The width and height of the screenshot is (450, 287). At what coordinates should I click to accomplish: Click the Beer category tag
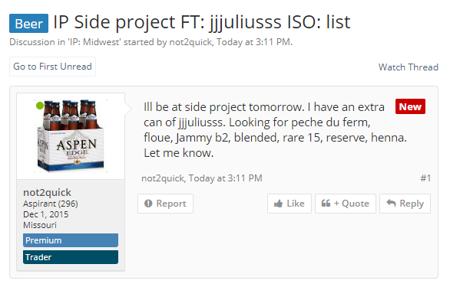28,23
